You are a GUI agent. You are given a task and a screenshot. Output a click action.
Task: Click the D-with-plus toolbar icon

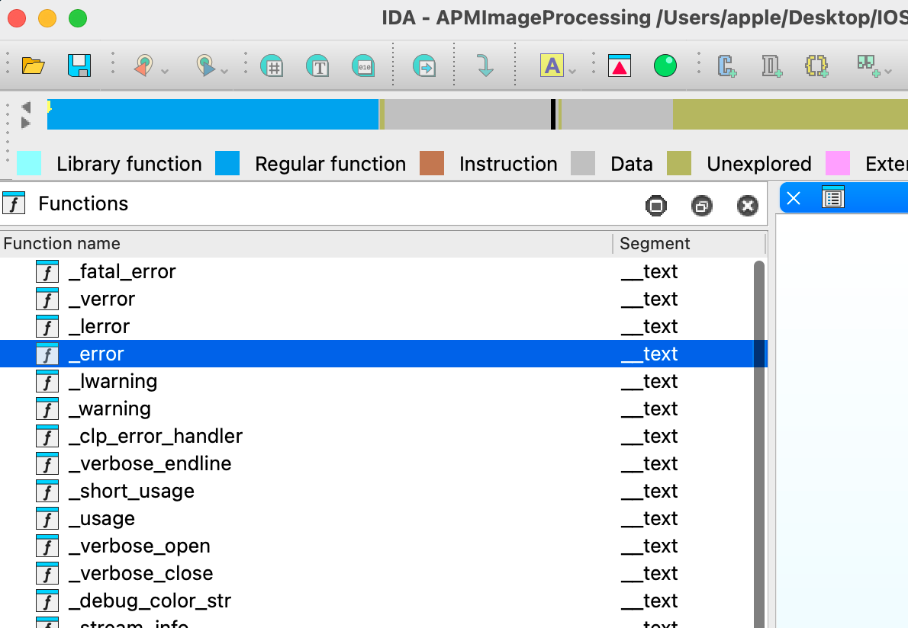[772, 66]
